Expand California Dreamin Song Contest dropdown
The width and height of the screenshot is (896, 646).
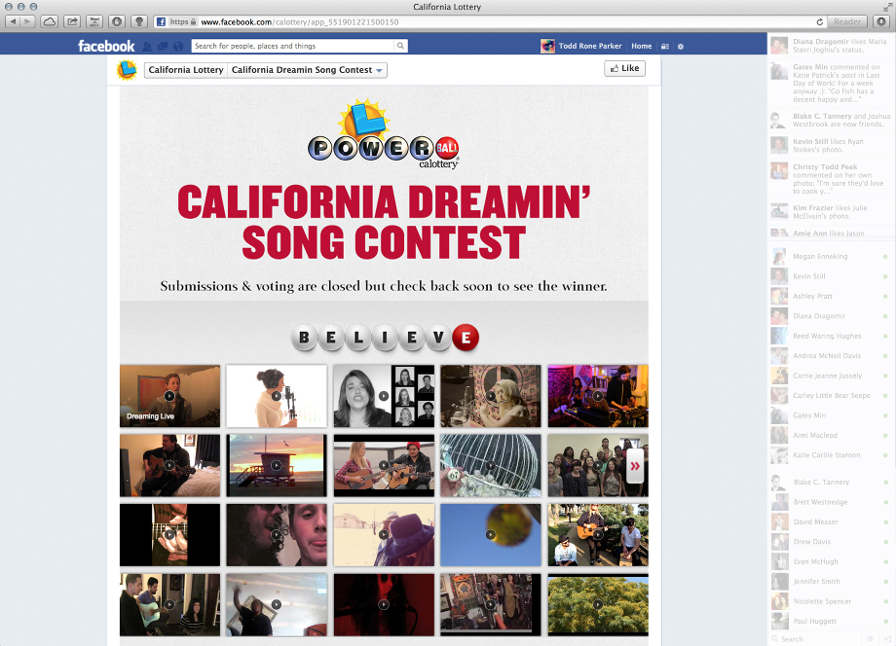[x=308, y=70]
